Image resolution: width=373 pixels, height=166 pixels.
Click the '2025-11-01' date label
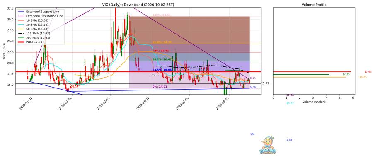27,103
